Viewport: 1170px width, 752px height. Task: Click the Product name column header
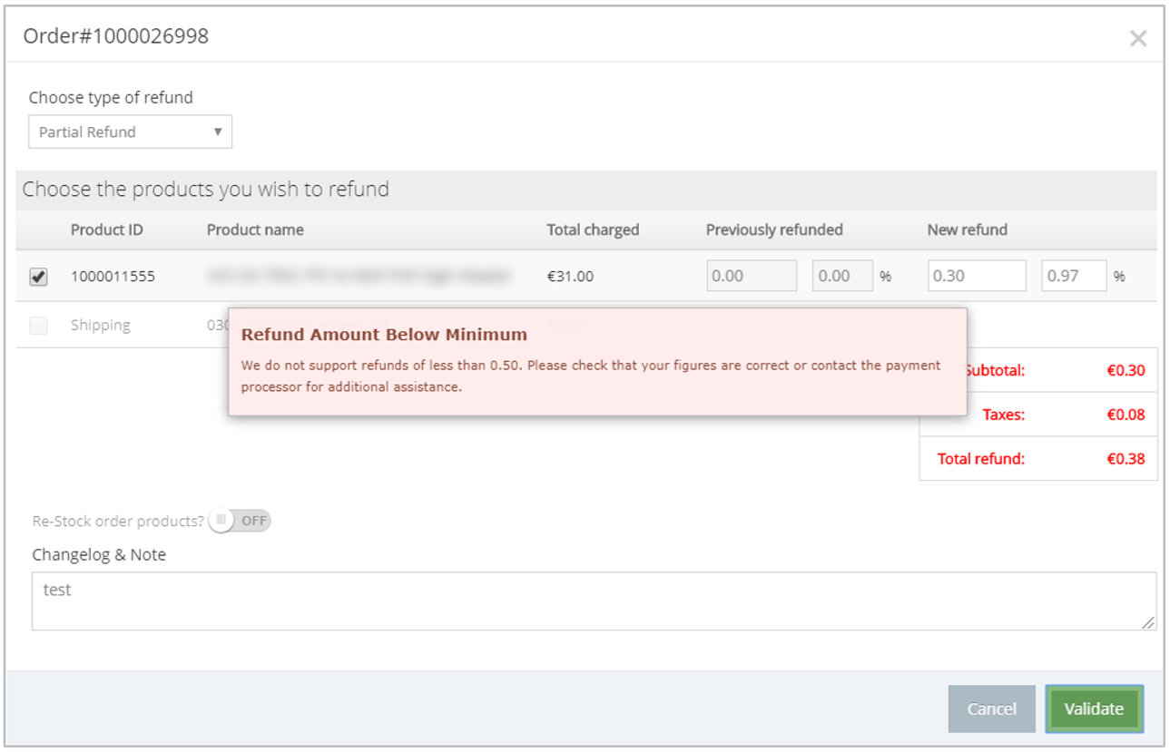[x=255, y=230]
